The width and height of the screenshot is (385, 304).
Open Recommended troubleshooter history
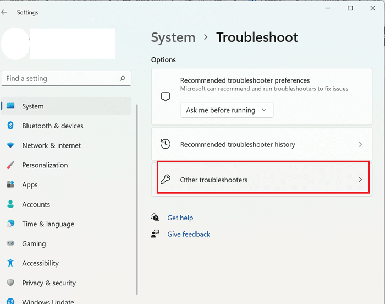coord(262,144)
